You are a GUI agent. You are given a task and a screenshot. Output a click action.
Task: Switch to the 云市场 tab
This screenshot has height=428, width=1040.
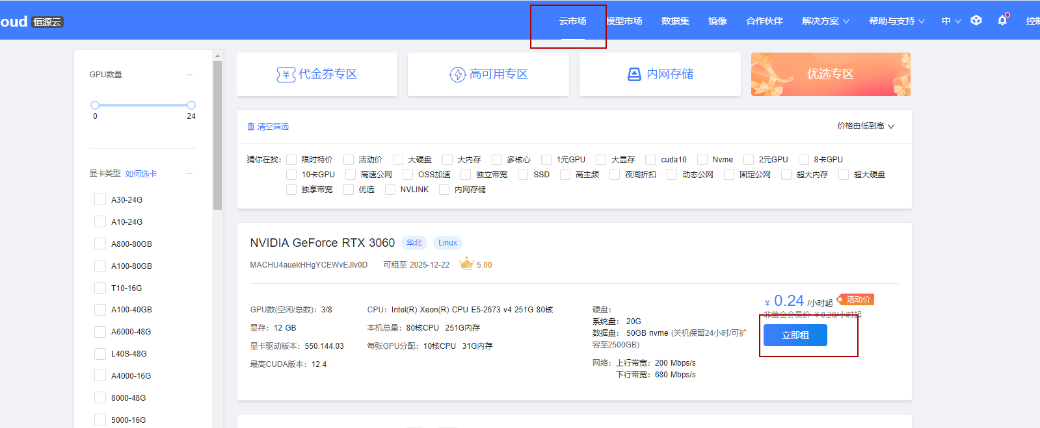(x=572, y=21)
